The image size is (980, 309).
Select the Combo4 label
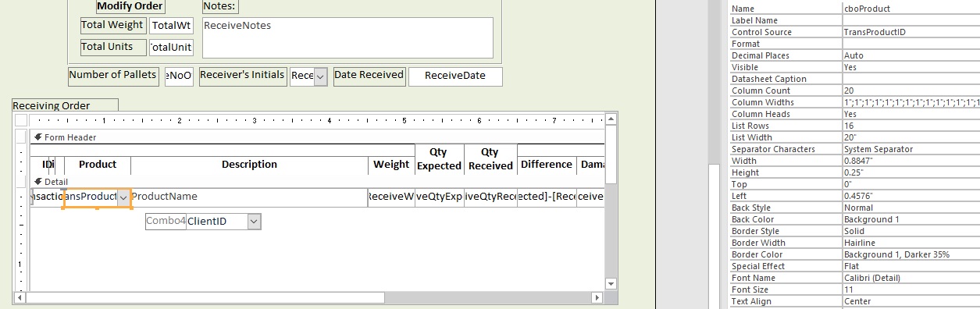pos(166,222)
